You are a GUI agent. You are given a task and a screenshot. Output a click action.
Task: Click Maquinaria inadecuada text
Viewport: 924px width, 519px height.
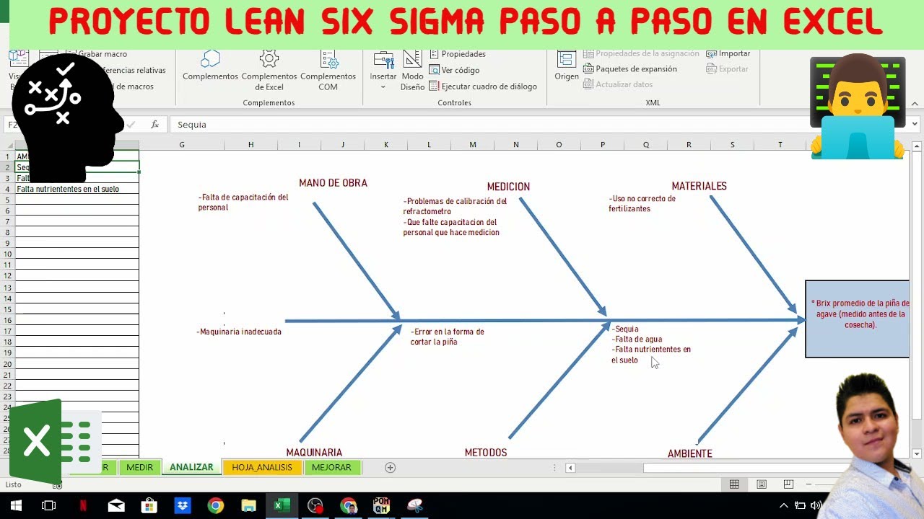[239, 332]
